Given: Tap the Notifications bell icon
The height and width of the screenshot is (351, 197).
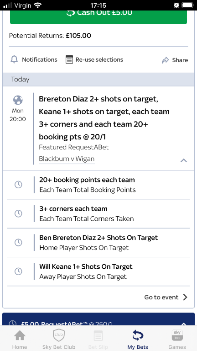Looking at the screenshot, I should 14,59.
